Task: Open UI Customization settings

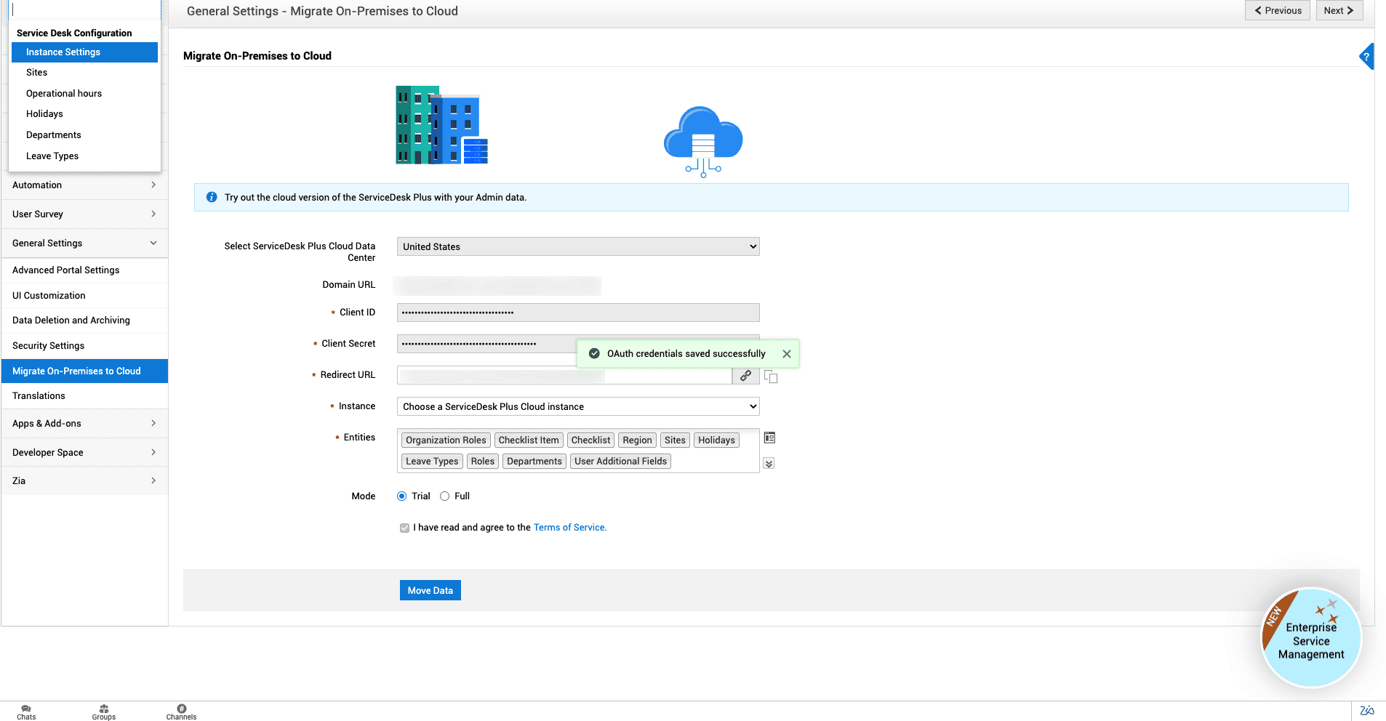Action: pyautogui.click(x=84, y=296)
